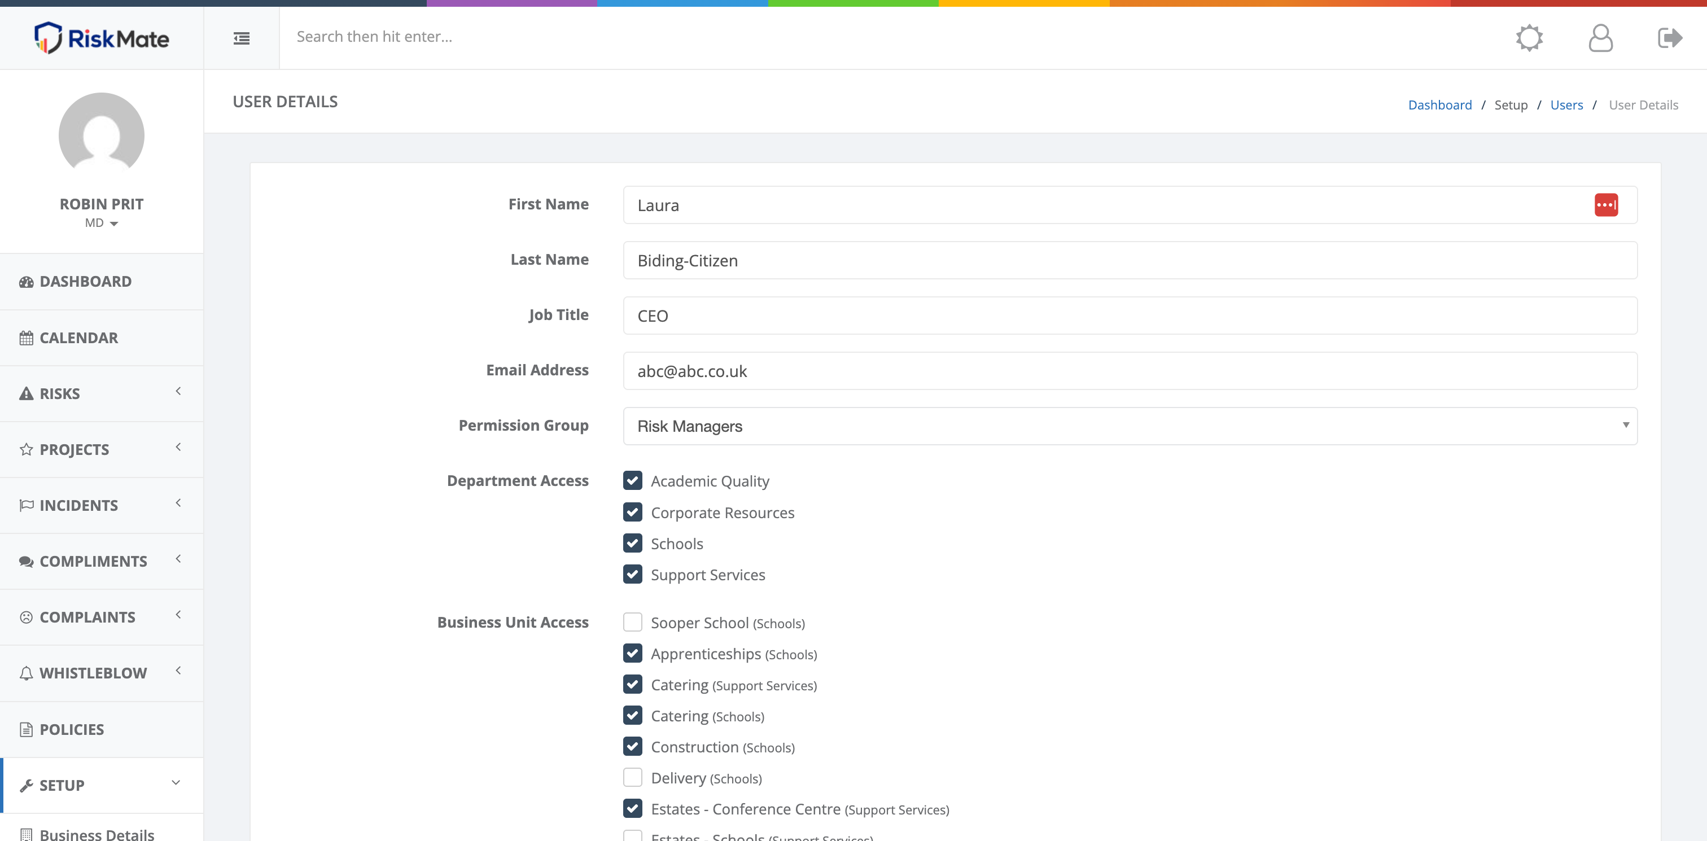Screen dimensions: 1707x841
Task: Uncheck Catering (Support Services) checkbox
Action: point(632,685)
